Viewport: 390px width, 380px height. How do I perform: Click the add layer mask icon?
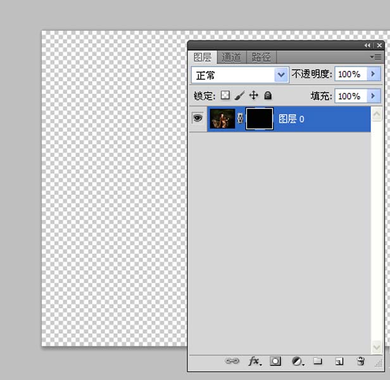click(x=275, y=361)
